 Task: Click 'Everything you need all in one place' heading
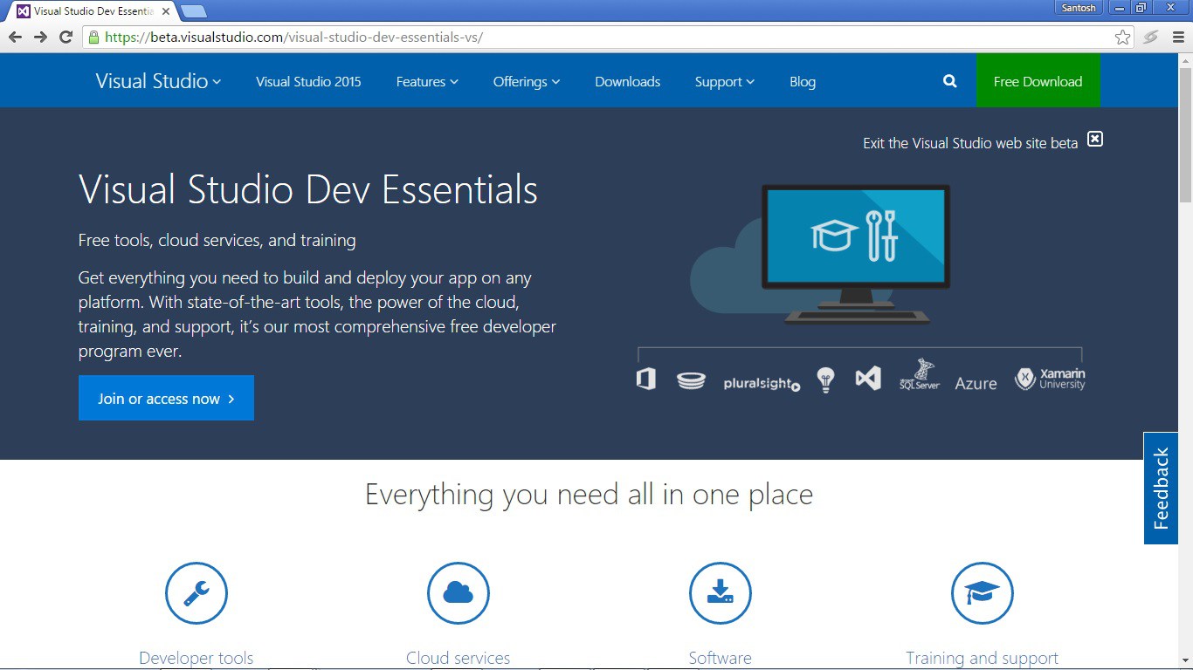(590, 495)
